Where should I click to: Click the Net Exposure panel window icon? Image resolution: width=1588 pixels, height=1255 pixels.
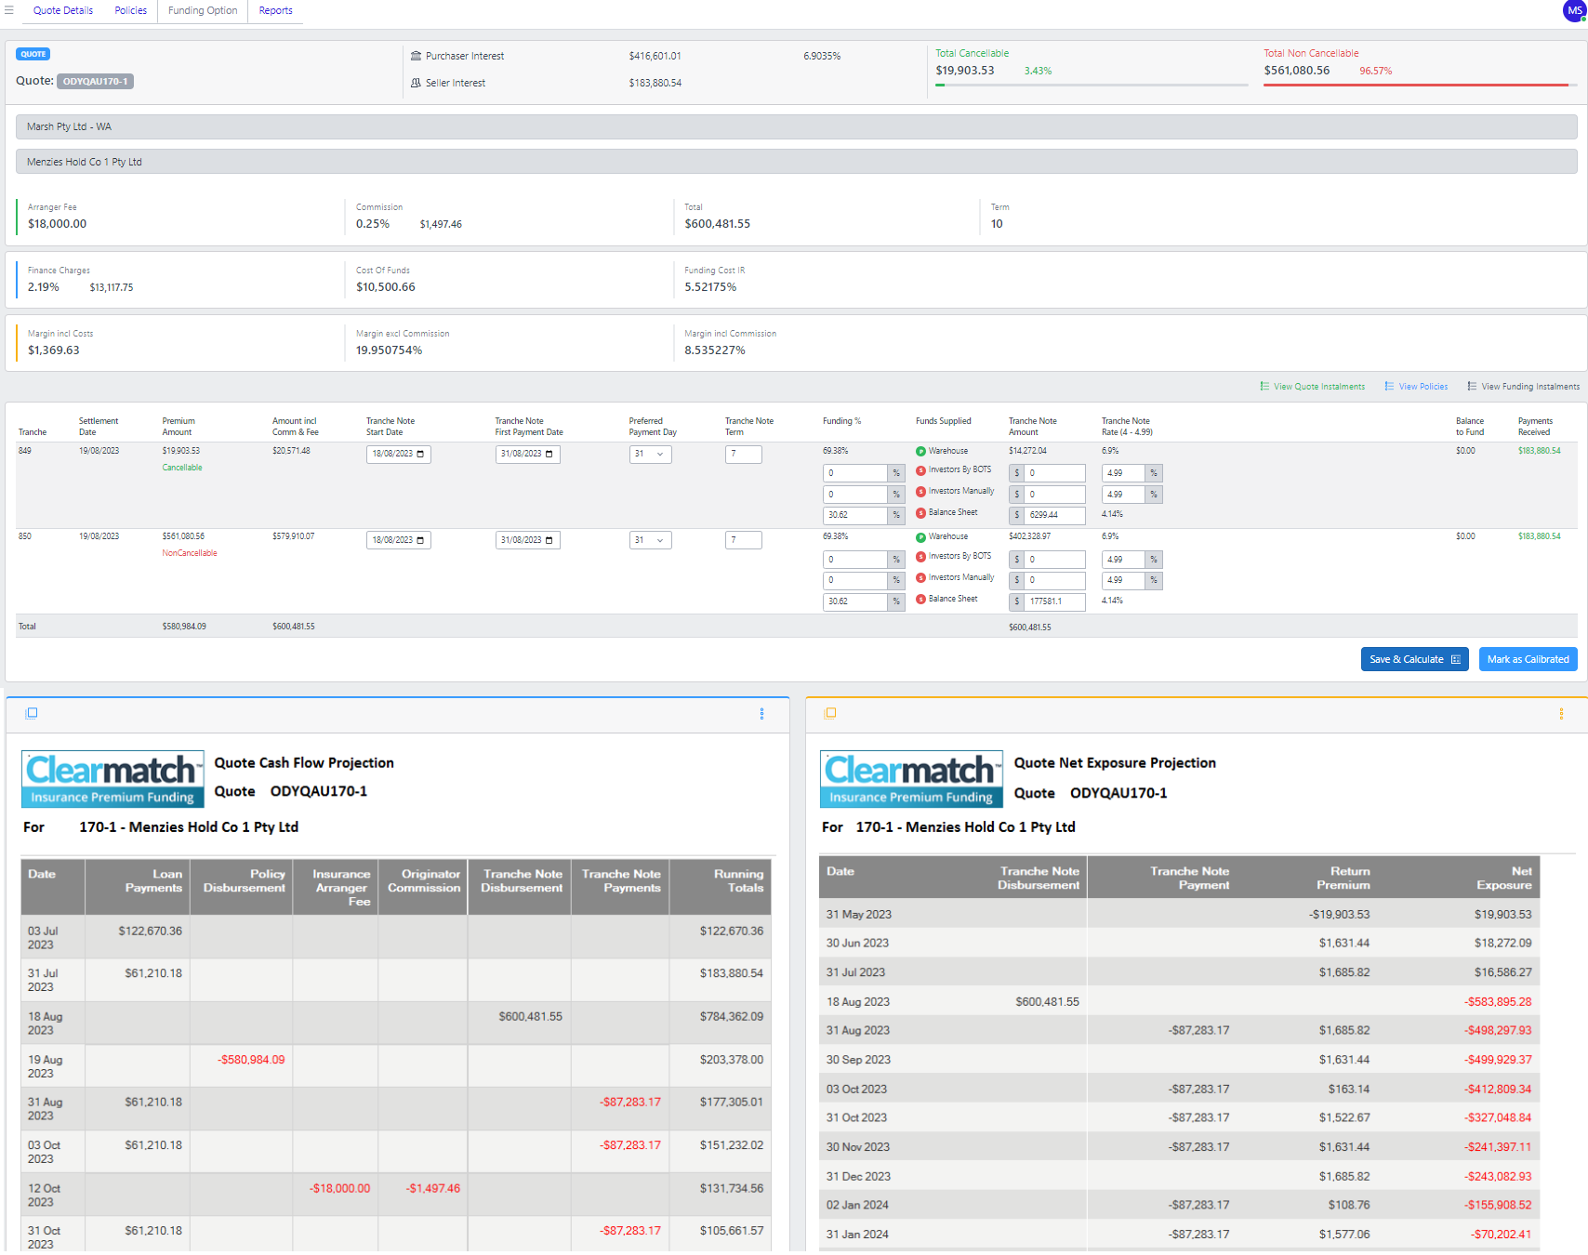830,713
